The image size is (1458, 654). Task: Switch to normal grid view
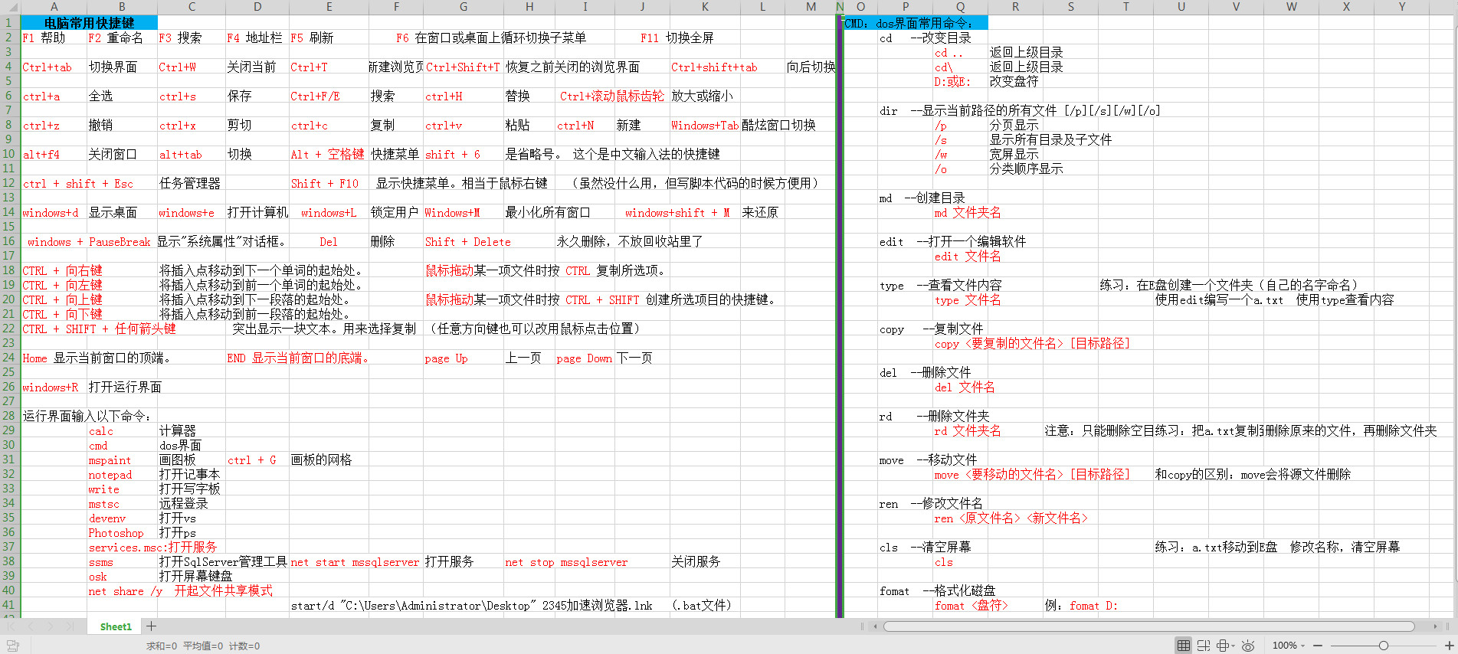pos(1184,646)
